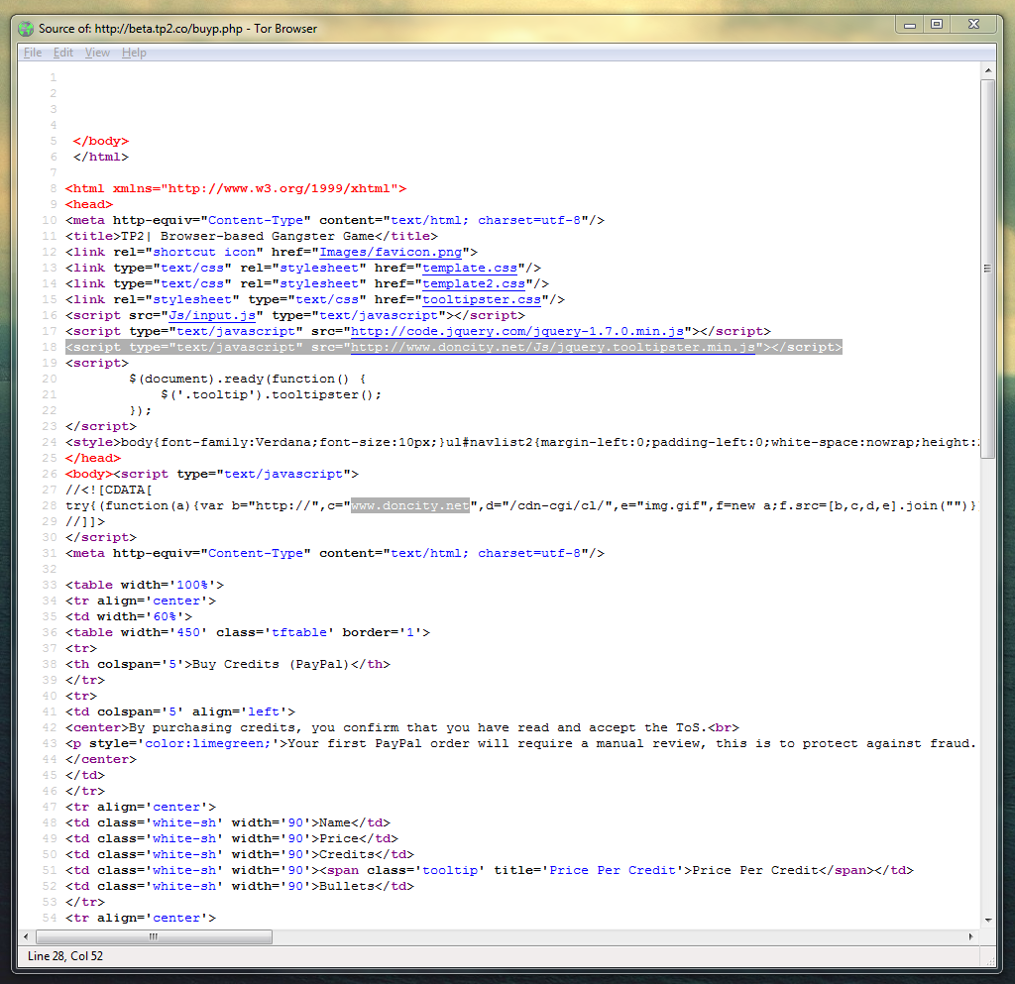Screen dimensions: 1015x984
Task: Close the source viewer window
Action: click(973, 25)
